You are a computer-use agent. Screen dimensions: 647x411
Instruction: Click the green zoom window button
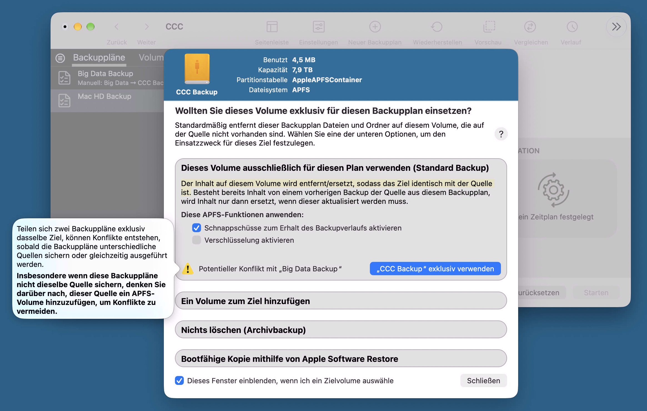91,27
